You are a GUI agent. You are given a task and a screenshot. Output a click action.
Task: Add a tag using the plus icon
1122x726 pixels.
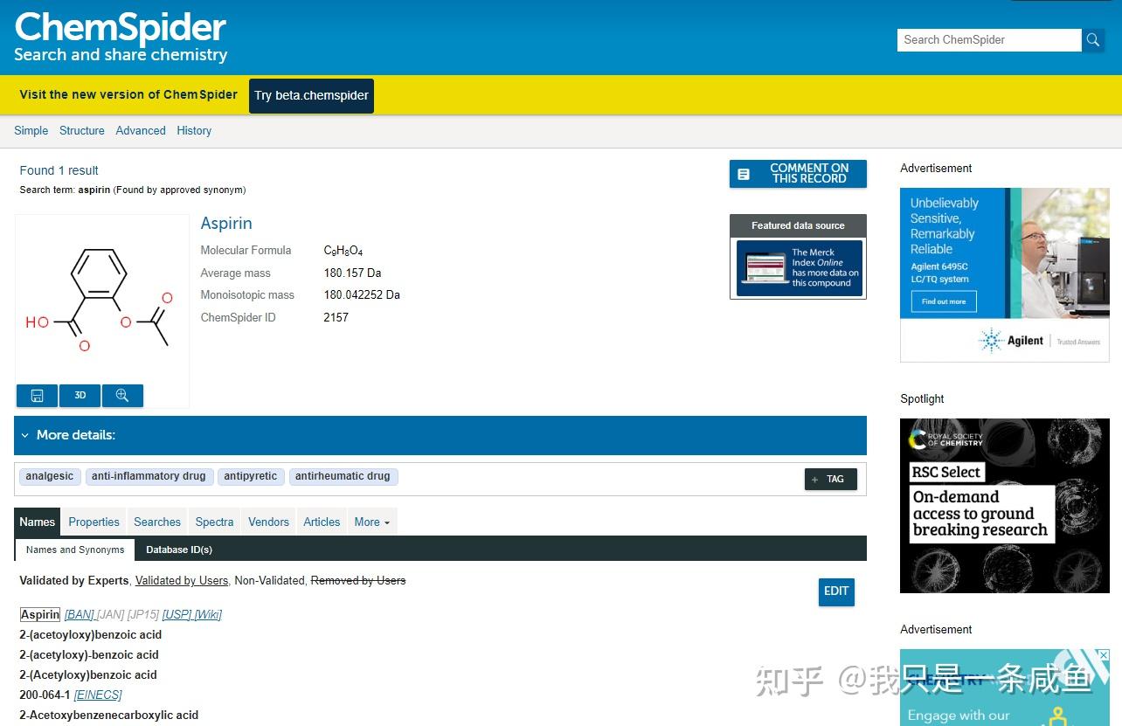(815, 479)
